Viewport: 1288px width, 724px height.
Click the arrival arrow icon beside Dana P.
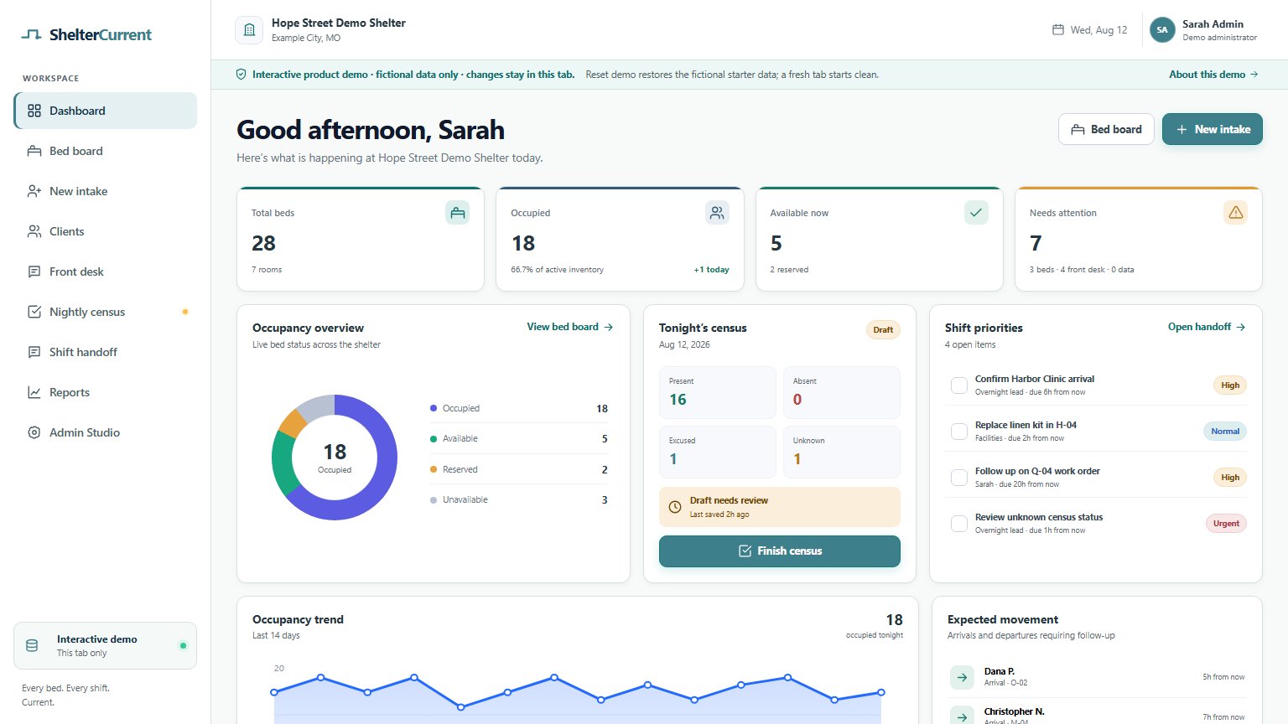click(x=962, y=677)
